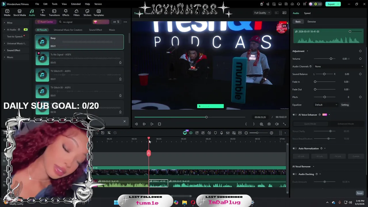Click the marker shield icon in timeline toolbar
The height and width of the screenshot is (207, 368).
coord(215,133)
